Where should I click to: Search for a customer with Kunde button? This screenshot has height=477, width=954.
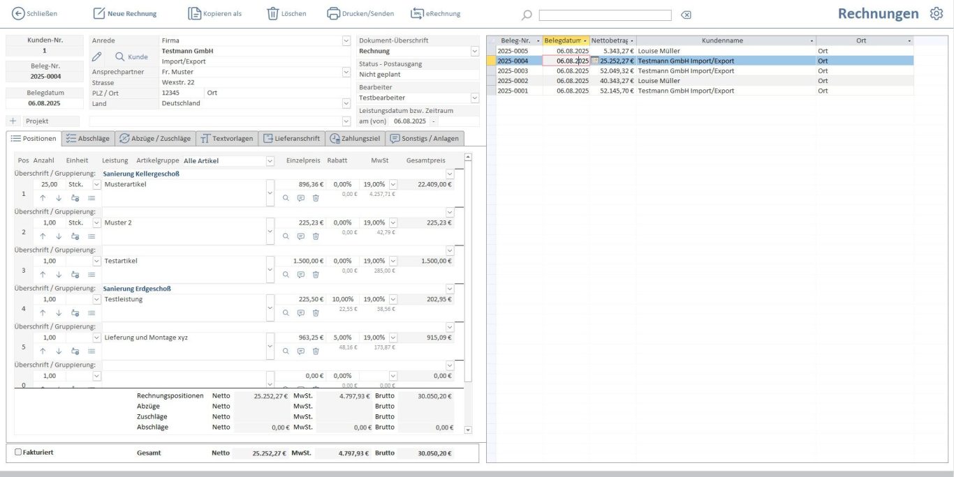[132, 56]
